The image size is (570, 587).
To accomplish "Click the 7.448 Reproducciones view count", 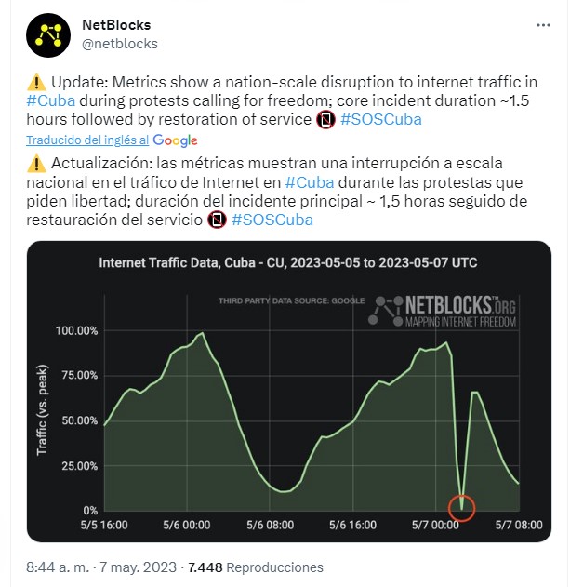I will coord(256,567).
